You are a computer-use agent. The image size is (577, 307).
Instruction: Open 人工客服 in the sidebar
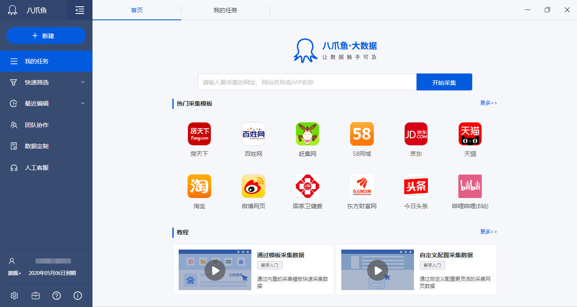point(46,168)
